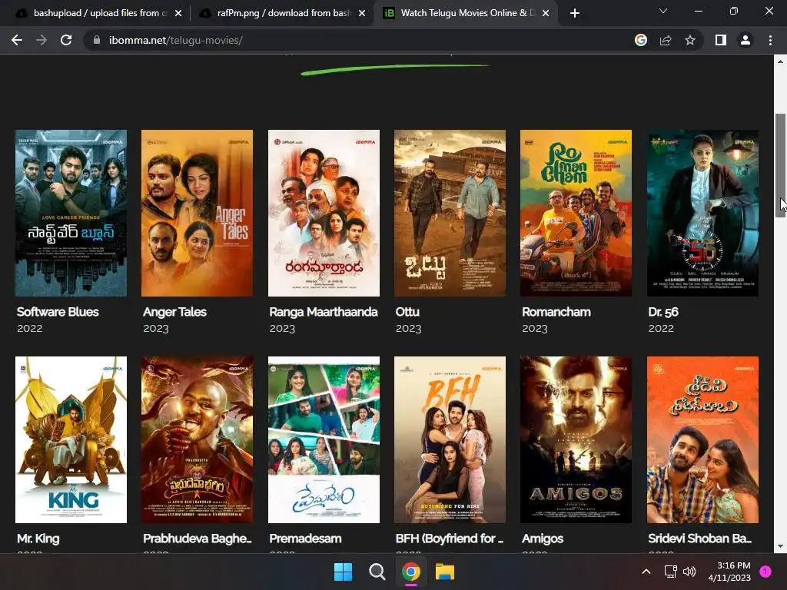This screenshot has width=787, height=590.
Task: Expand the tab search chevron
Action: (x=663, y=11)
